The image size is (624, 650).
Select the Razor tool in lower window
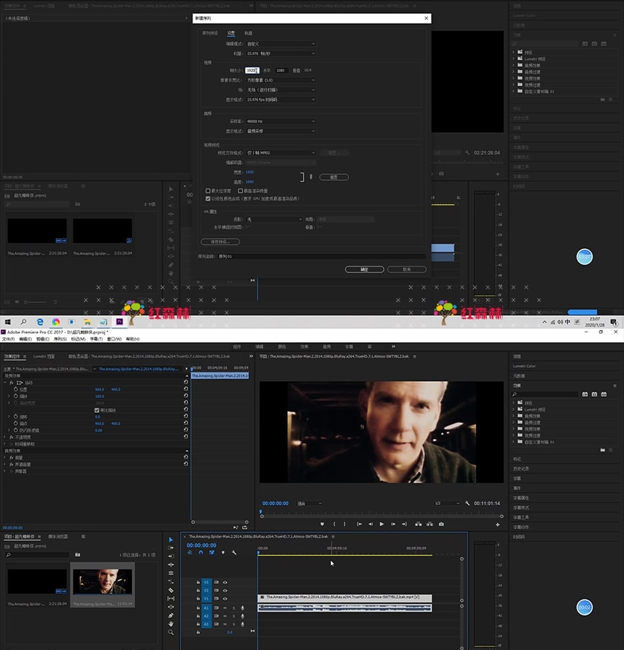(x=171, y=590)
